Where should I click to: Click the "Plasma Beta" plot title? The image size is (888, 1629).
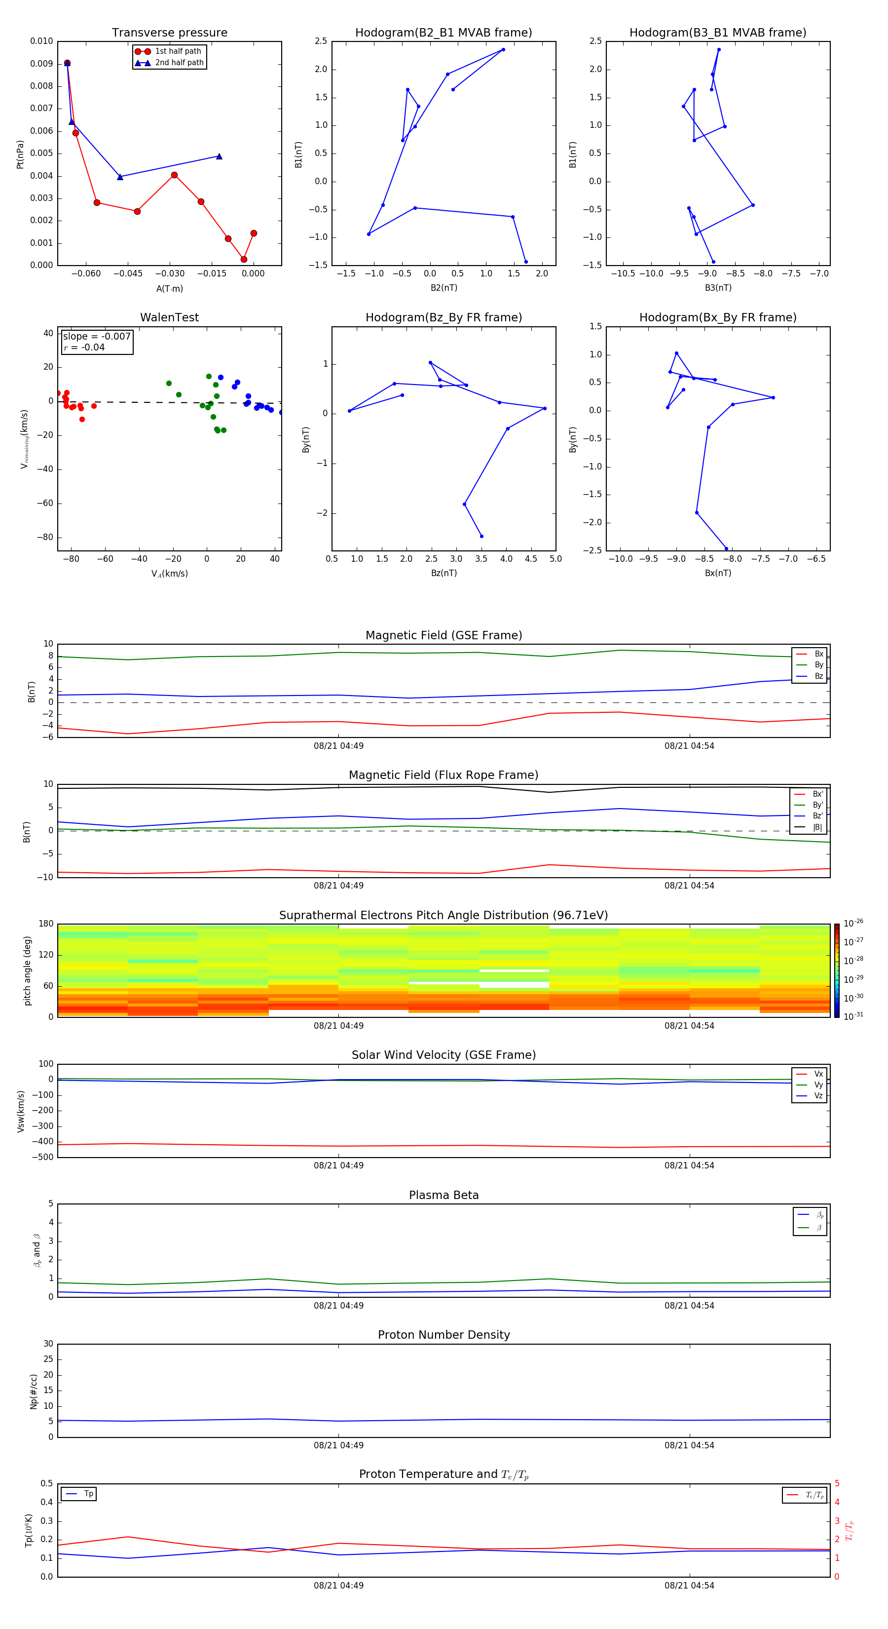point(444,1195)
